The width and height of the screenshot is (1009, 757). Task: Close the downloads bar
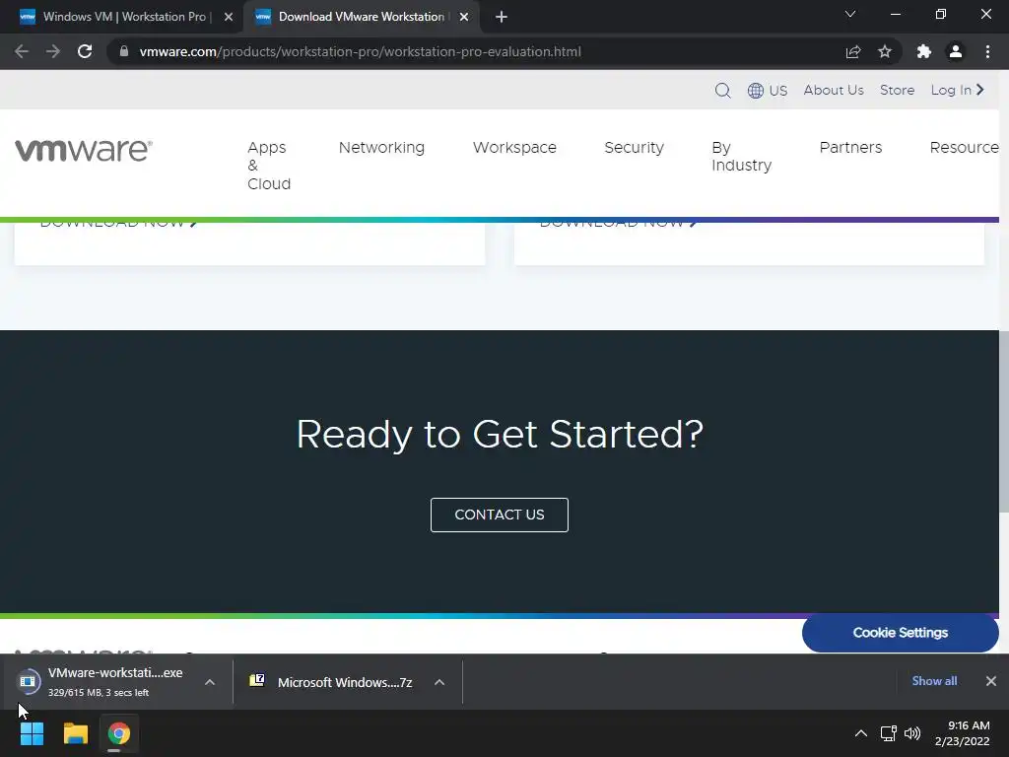coord(991,681)
